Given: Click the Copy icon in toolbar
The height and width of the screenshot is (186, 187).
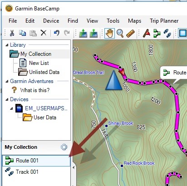Looking at the screenshot, I should pos(22,33).
